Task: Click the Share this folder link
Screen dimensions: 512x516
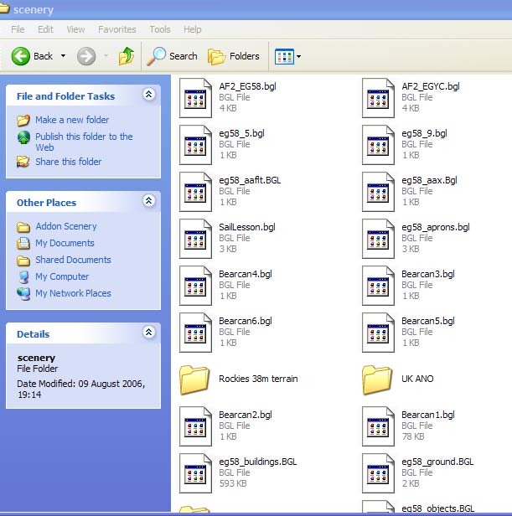Action: tap(69, 162)
